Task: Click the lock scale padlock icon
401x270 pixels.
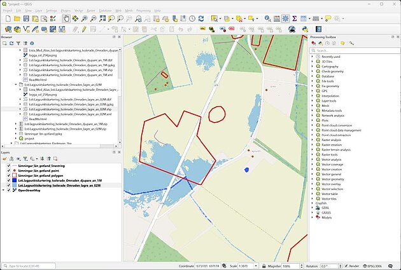Action: click(x=264, y=266)
